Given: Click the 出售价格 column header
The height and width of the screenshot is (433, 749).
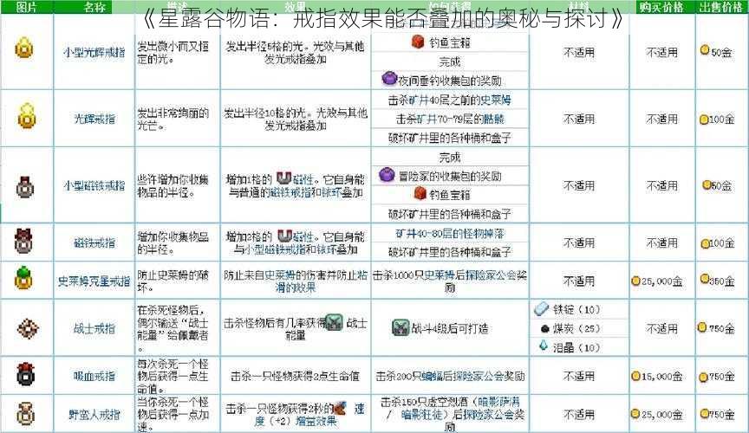Looking at the screenshot, I should coord(720,7).
